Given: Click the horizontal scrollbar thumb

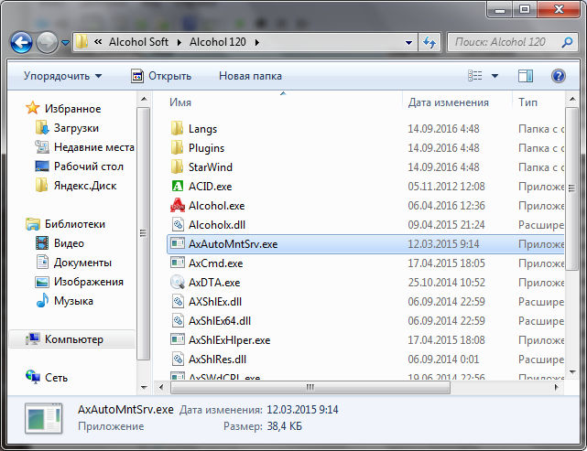Looking at the screenshot, I should click(x=310, y=388).
